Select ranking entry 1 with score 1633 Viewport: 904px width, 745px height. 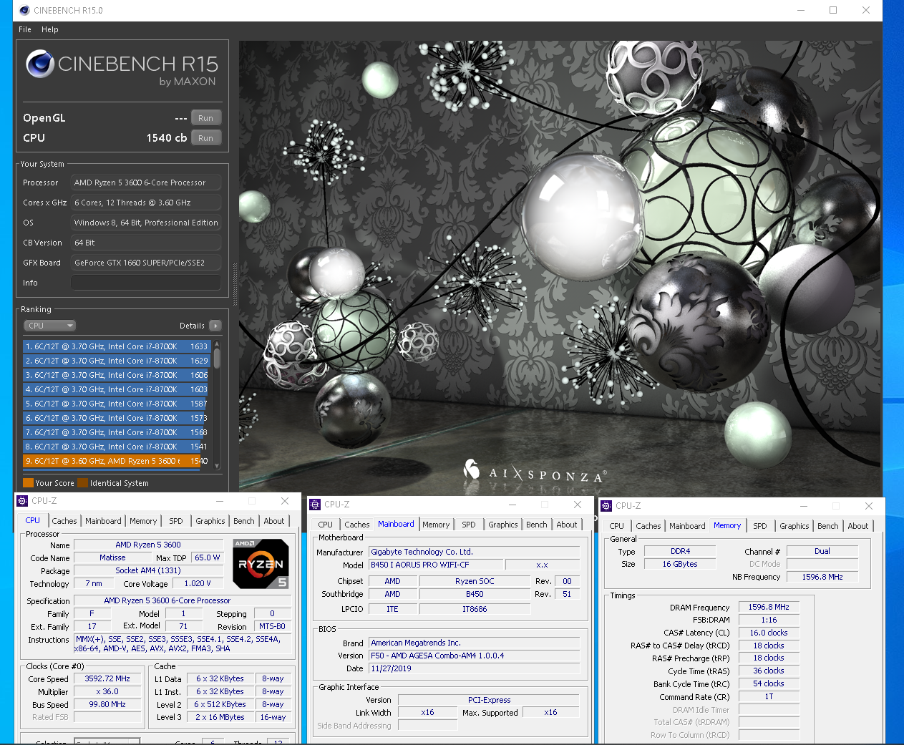tap(117, 346)
